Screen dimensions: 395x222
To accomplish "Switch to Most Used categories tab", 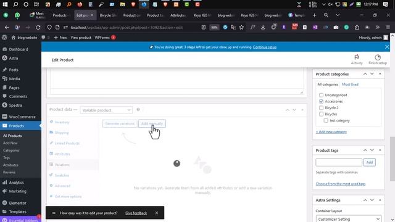I will pyautogui.click(x=350, y=84).
